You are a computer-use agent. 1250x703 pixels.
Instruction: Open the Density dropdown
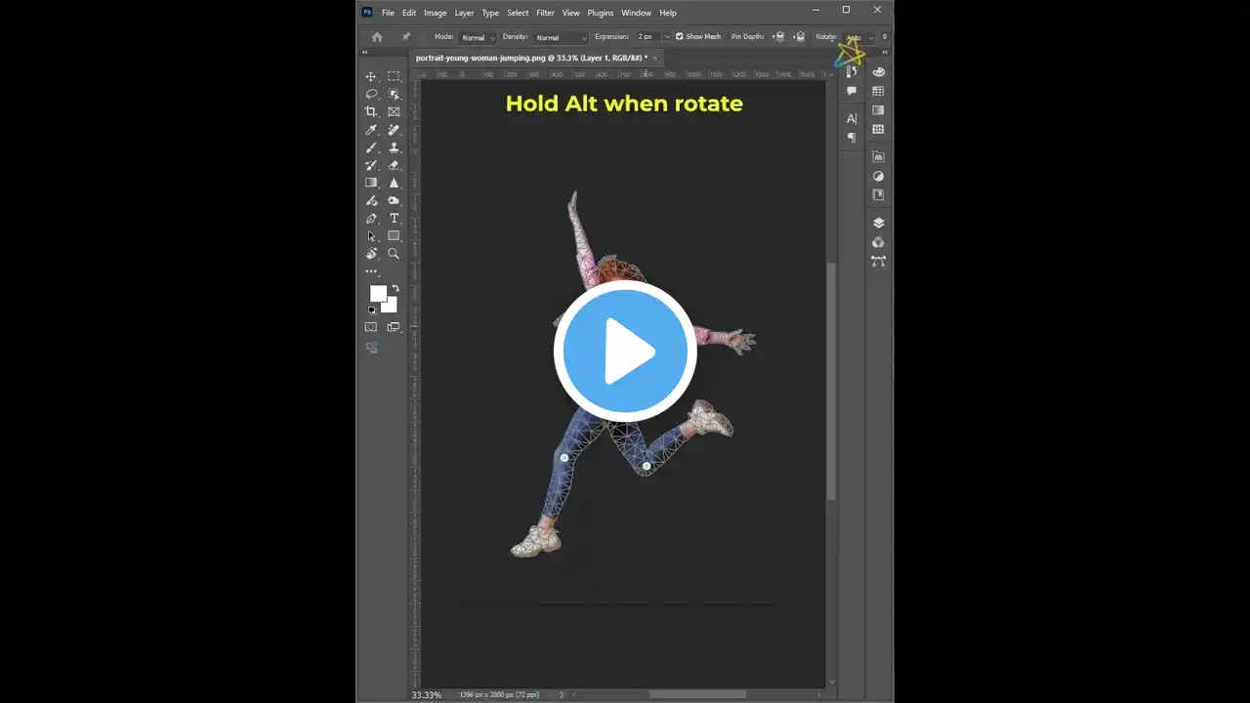[562, 37]
